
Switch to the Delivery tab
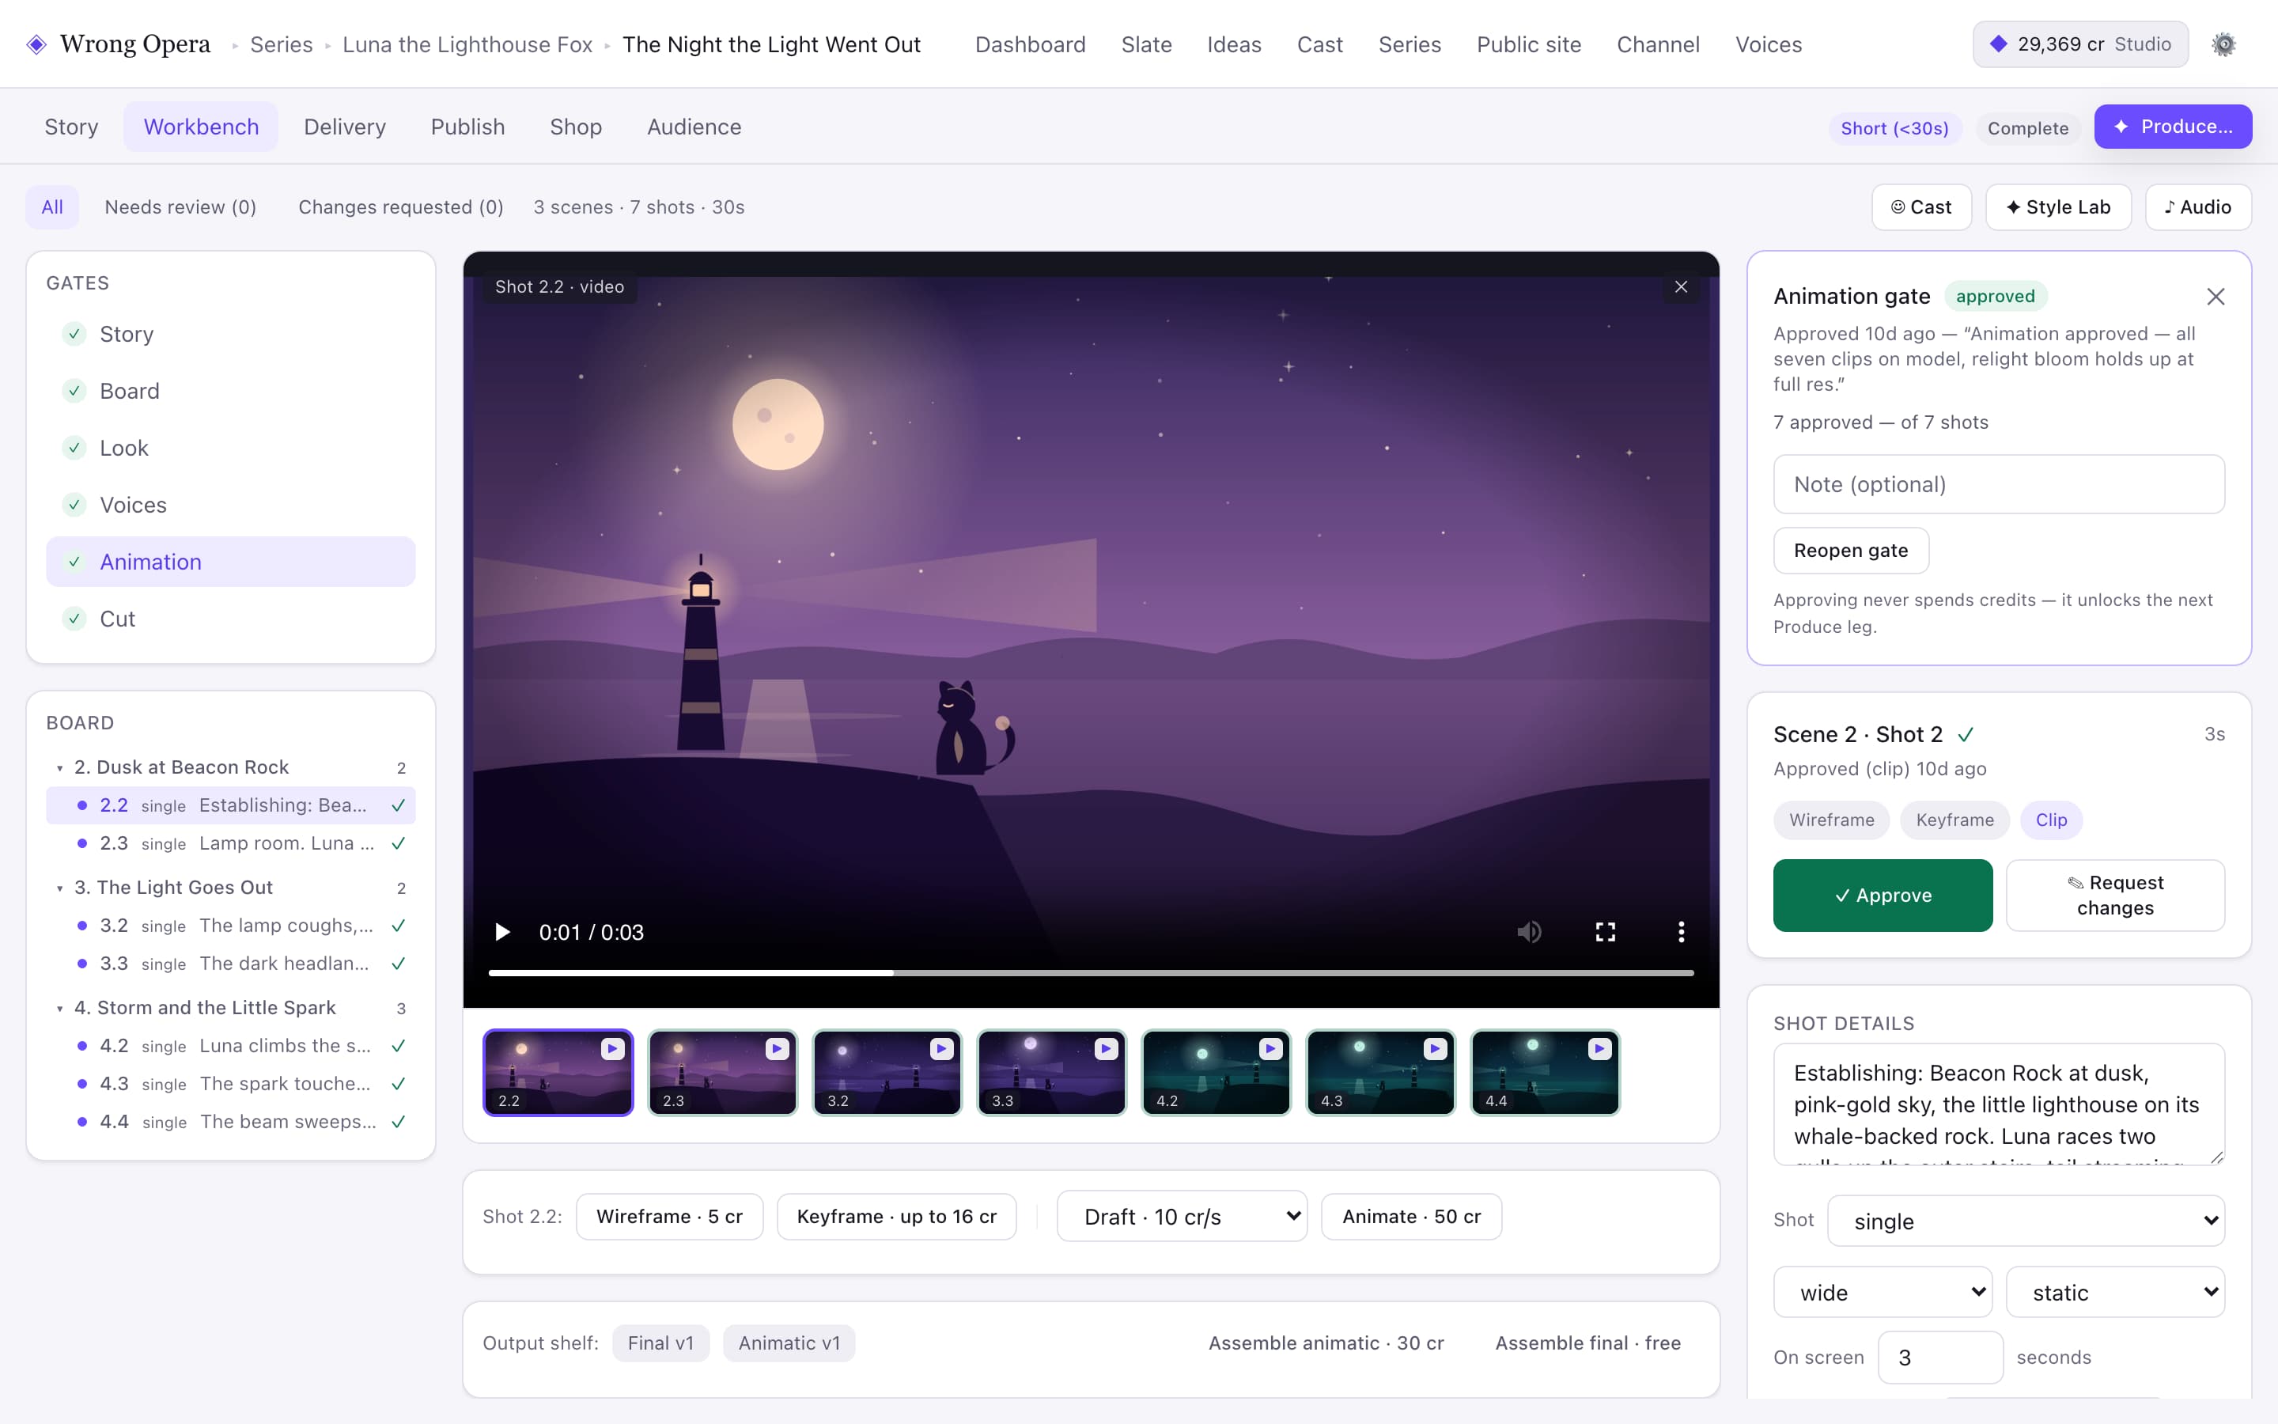coord(345,127)
